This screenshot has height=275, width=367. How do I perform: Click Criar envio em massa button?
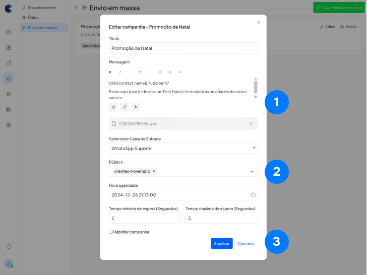click(x=339, y=8)
